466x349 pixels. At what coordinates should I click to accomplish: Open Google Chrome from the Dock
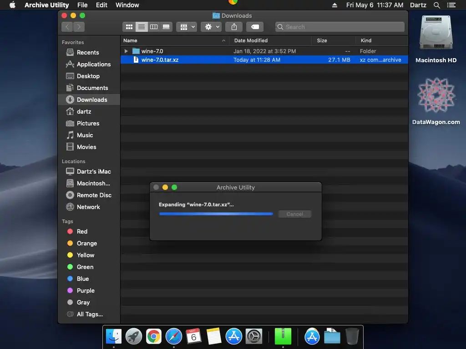click(154, 336)
